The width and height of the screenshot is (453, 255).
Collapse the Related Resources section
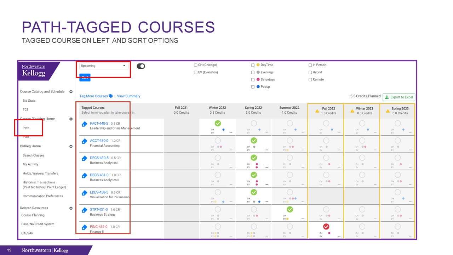[71, 208]
